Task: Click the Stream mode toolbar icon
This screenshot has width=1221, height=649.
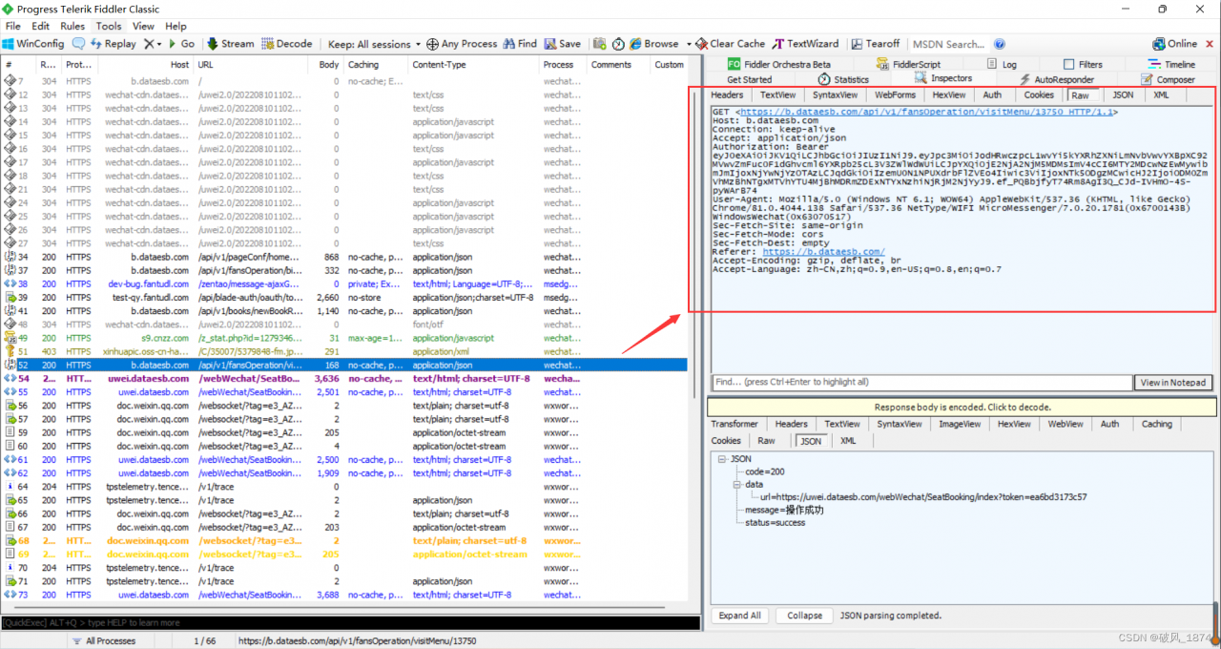Action: point(214,44)
